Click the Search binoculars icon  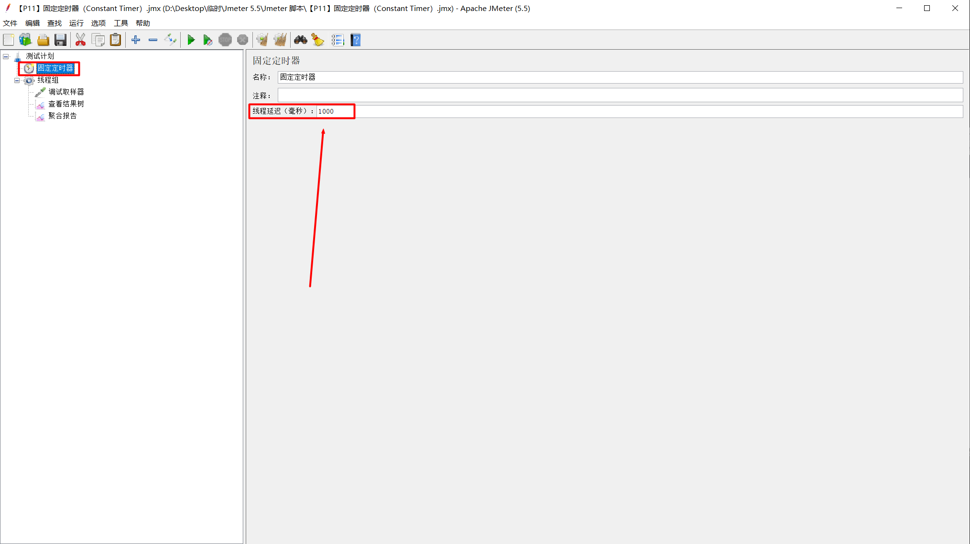301,40
